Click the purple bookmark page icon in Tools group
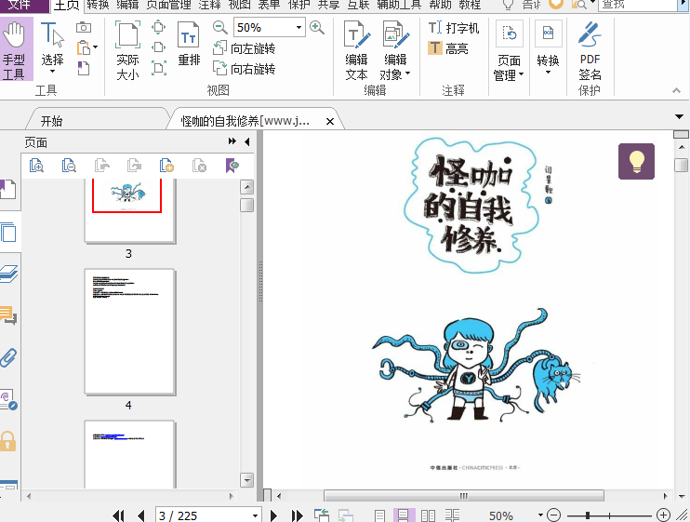This screenshot has width=690, height=522. 84,68
